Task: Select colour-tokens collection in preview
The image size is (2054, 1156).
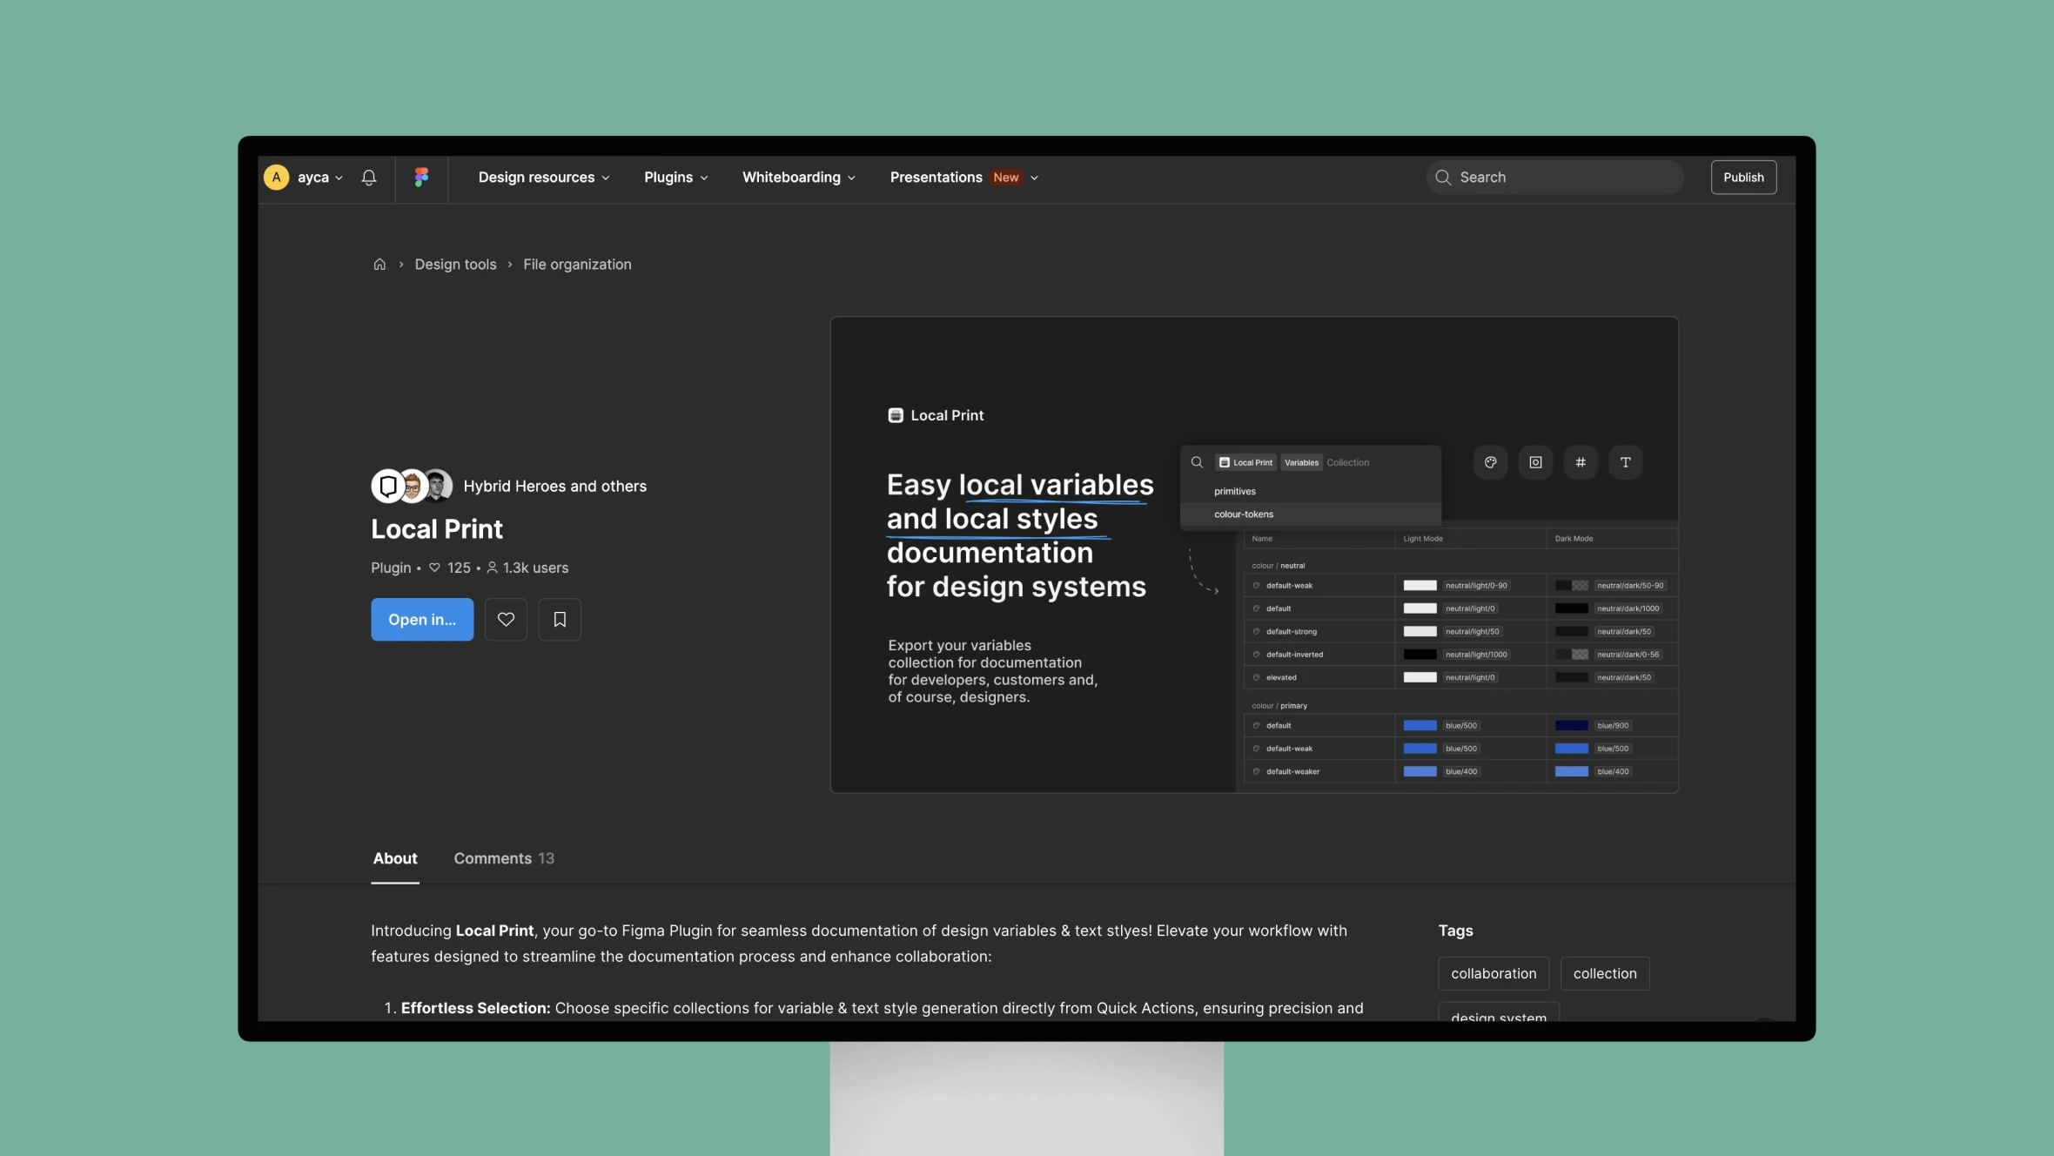Action: click(x=1310, y=514)
